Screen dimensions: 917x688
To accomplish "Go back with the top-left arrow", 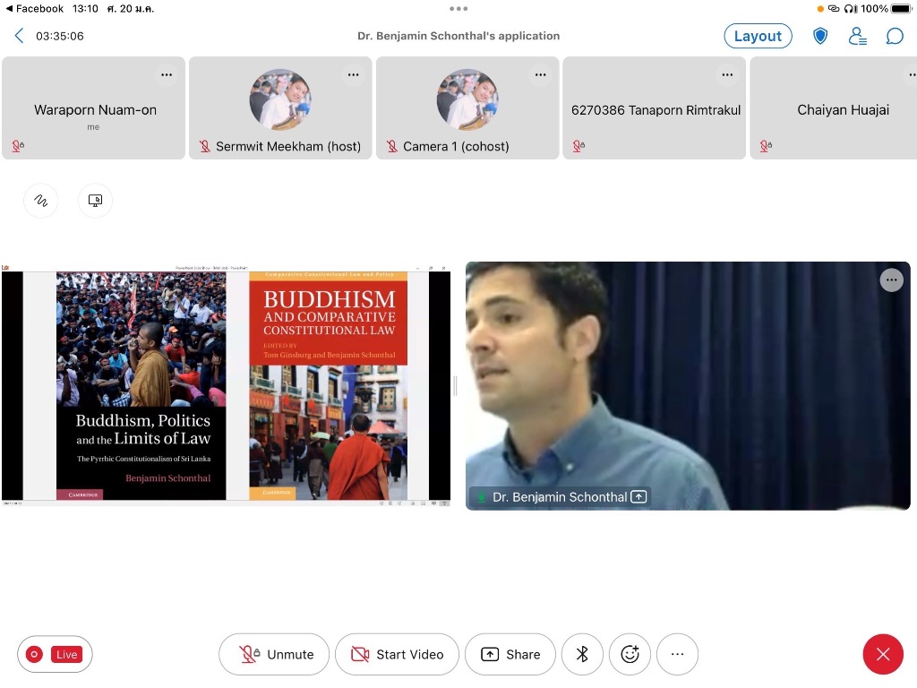I will pyautogui.click(x=20, y=36).
